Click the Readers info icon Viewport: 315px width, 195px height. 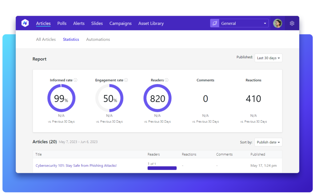tap(166, 80)
